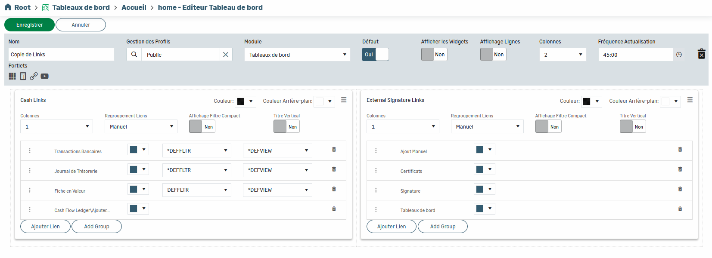The image size is (712, 258).
Task: Click the trash icon to delete dashboard
Action: coord(701,54)
